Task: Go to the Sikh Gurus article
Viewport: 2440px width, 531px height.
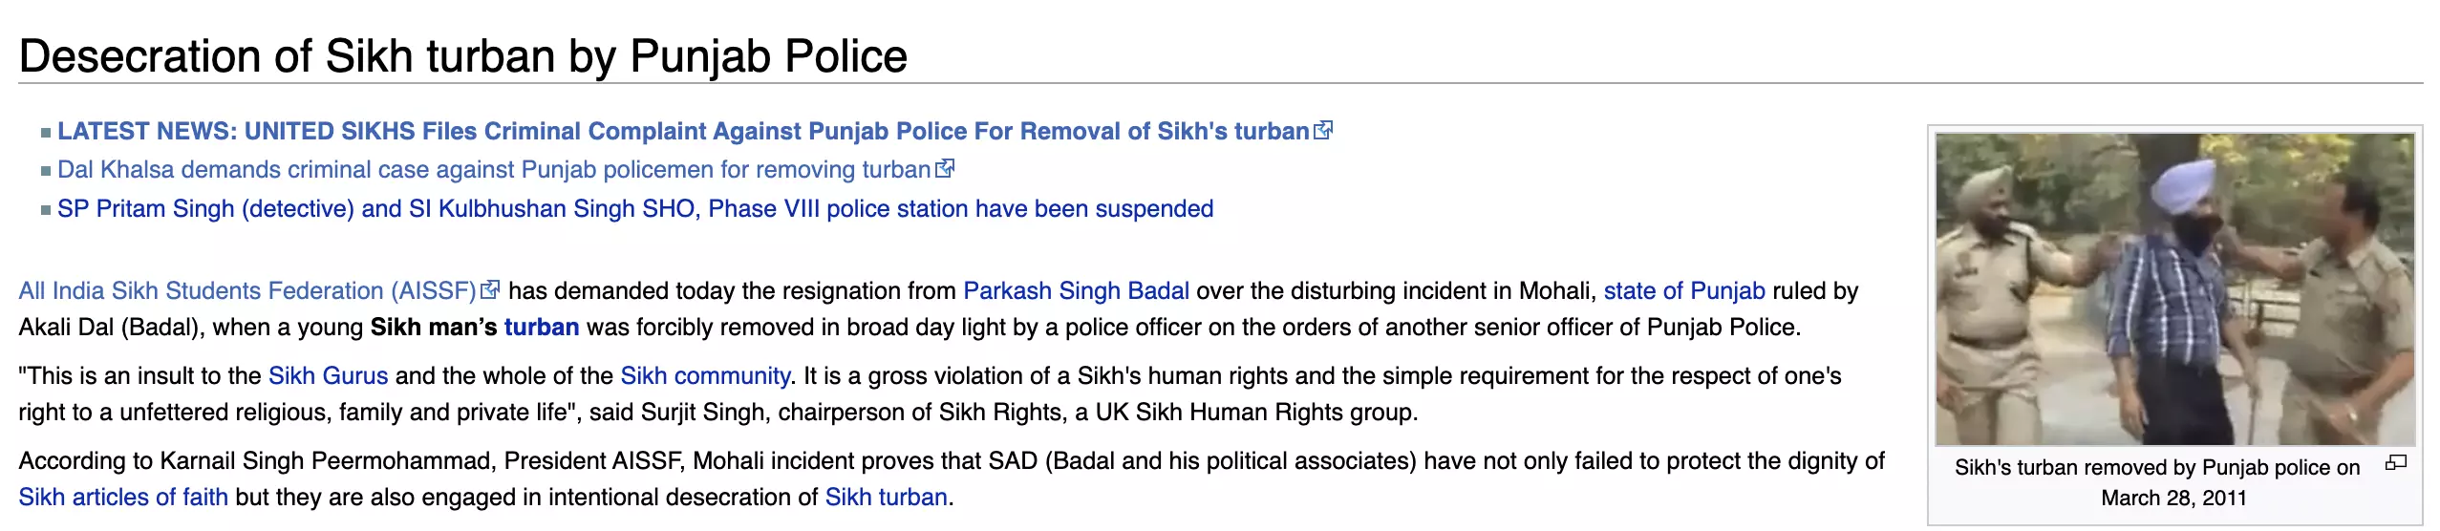Action: [x=328, y=376]
